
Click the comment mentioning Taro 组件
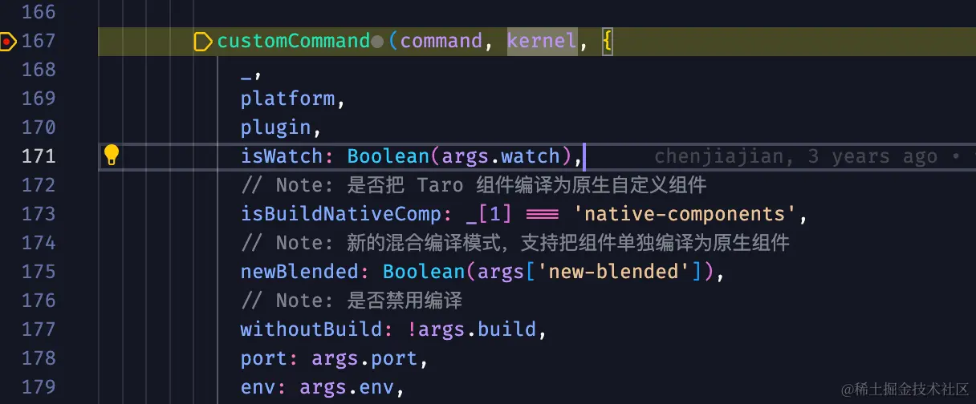coord(474,185)
